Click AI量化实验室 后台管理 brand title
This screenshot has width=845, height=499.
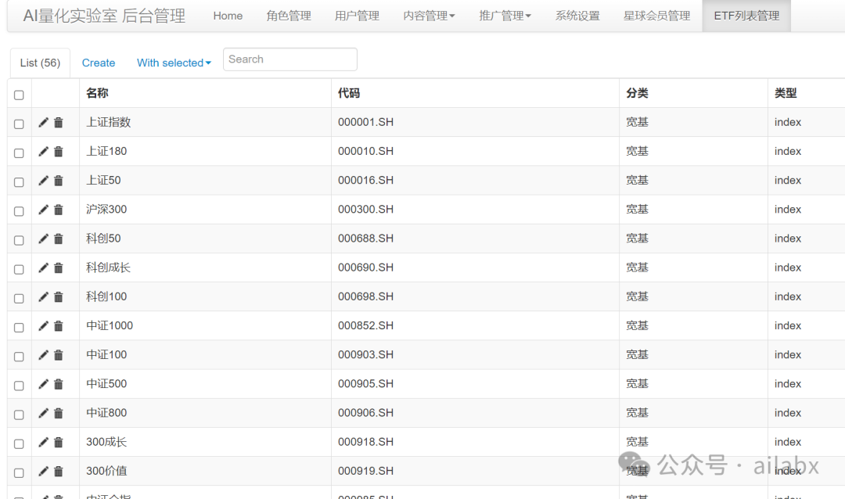[104, 16]
